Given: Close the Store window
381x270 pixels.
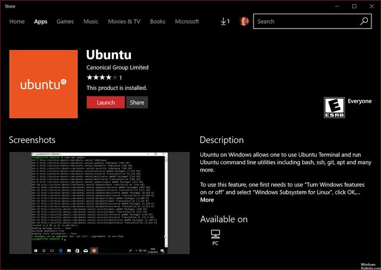Looking at the screenshot, I should point(371,7).
